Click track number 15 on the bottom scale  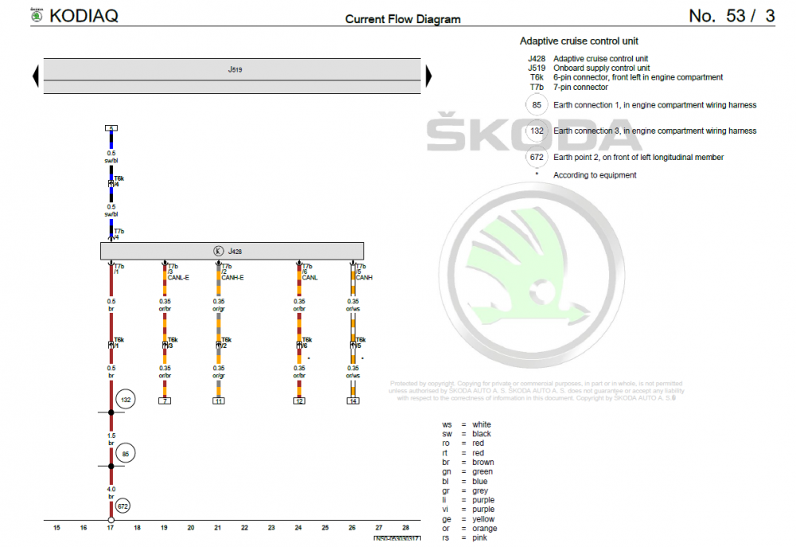(57, 528)
